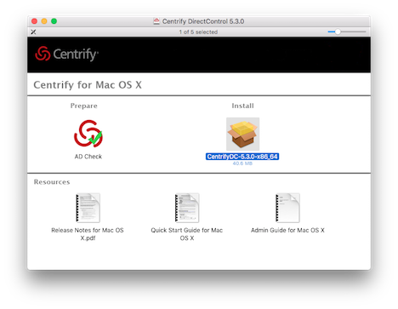Click the 40.6 MB file size text
Image resolution: width=398 pixels, height=309 pixels.
242,163
